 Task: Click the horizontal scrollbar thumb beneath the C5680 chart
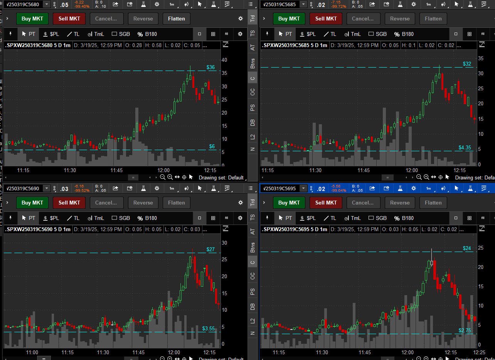coord(133,177)
